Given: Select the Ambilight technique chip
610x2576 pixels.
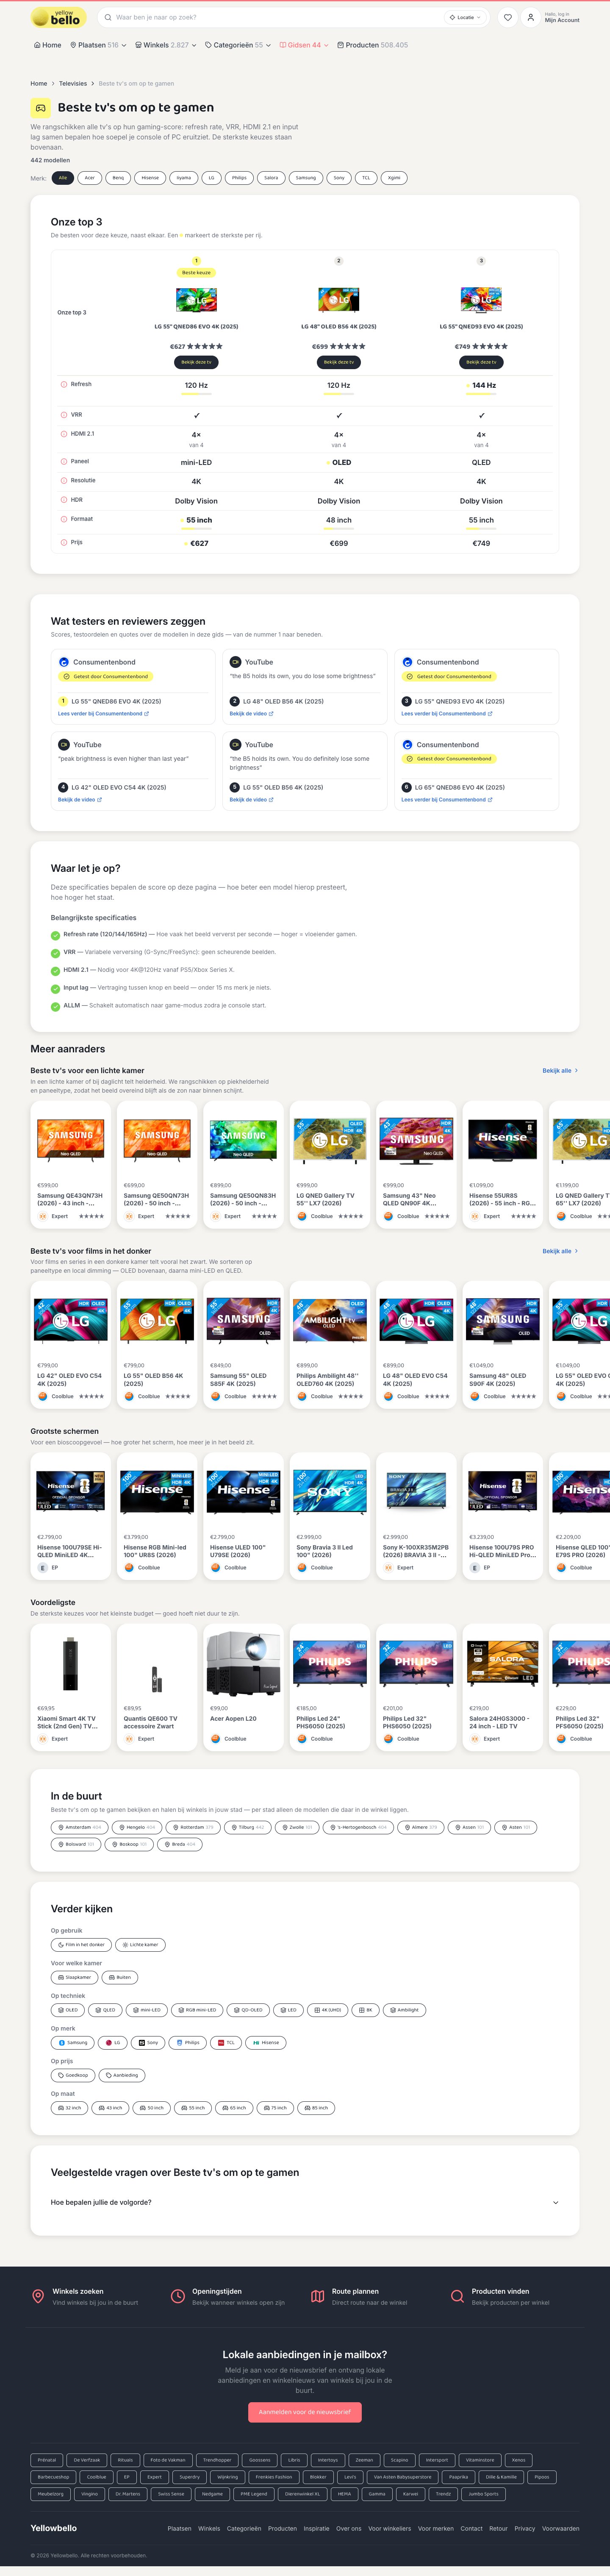Looking at the screenshot, I should point(405,2010).
